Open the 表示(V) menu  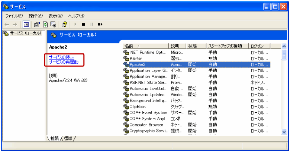[55, 16]
